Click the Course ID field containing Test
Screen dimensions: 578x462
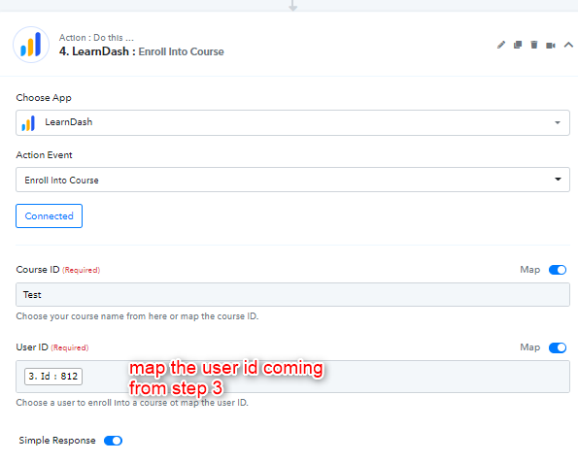pyautogui.click(x=292, y=295)
